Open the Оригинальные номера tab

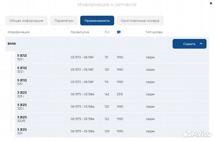pyautogui.click(x=140, y=21)
